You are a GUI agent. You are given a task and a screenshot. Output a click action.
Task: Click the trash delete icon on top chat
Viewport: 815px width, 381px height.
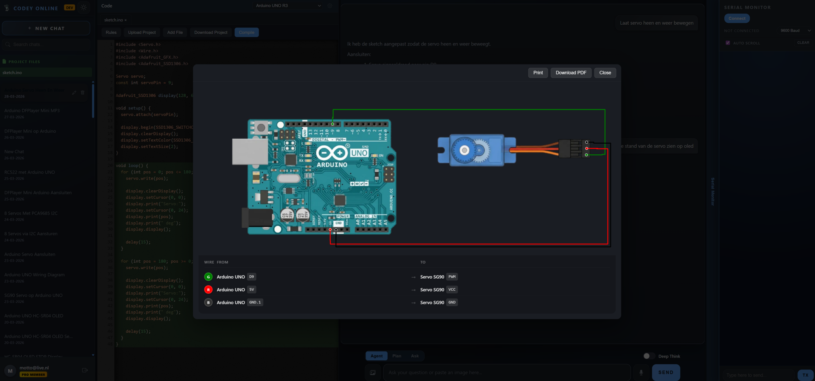[83, 93]
